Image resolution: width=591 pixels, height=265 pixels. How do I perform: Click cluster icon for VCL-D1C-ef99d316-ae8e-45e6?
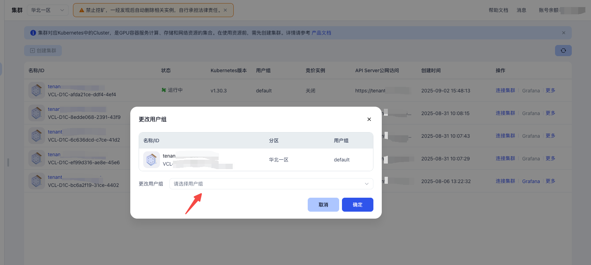click(x=37, y=158)
